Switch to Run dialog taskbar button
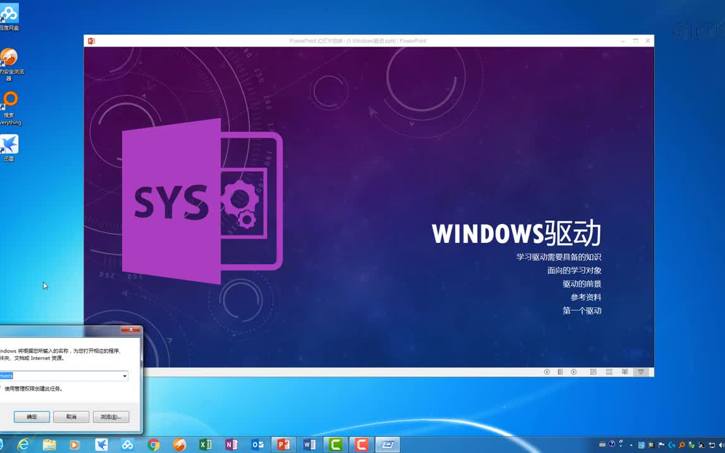 [x=388, y=445]
